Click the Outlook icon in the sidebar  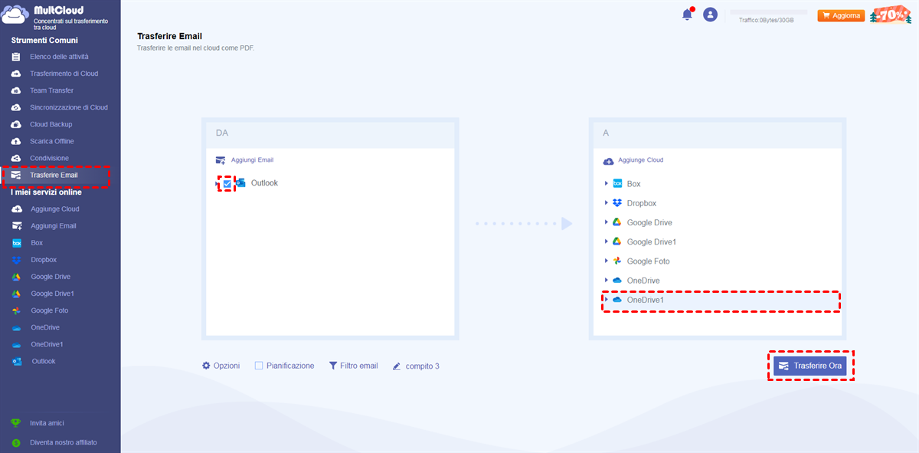[17, 361]
